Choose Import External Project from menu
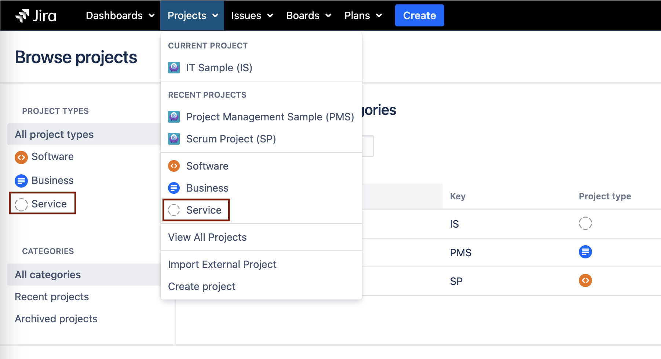This screenshot has width=661, height=359. coord(222,265)
